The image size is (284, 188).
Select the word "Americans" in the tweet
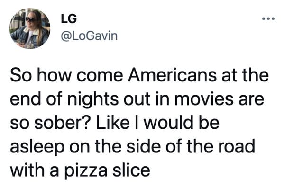(x=172, y=75)
